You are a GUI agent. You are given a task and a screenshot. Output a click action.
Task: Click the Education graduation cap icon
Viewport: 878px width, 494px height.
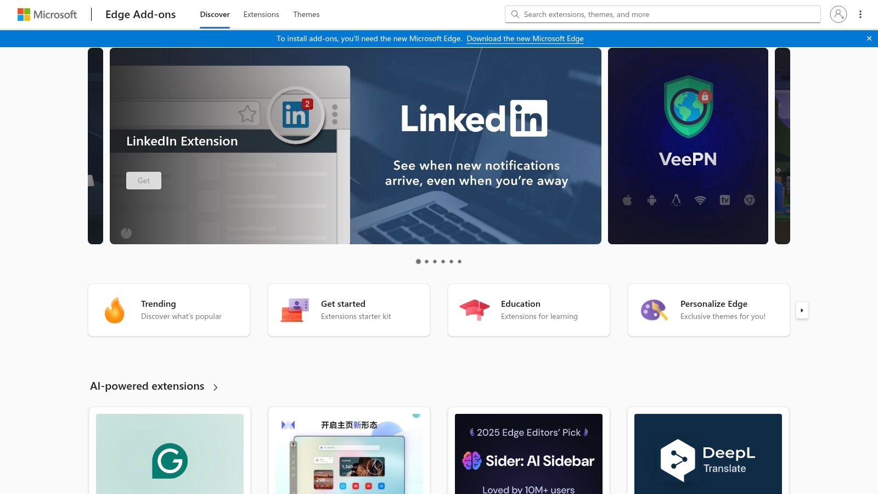coord(474,310)
